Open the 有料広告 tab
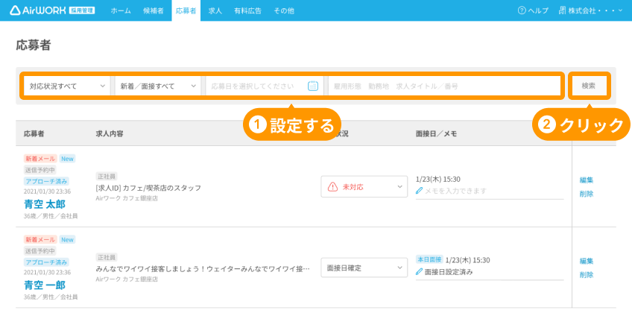The image size is (632, 319). pyautogui.click(x=248, y=11)
